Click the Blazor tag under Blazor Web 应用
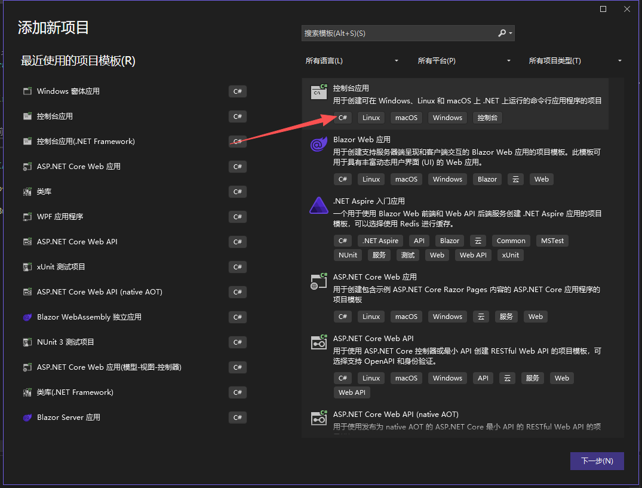The height and width of the screenshot is (488, 642). click(487, 179)
